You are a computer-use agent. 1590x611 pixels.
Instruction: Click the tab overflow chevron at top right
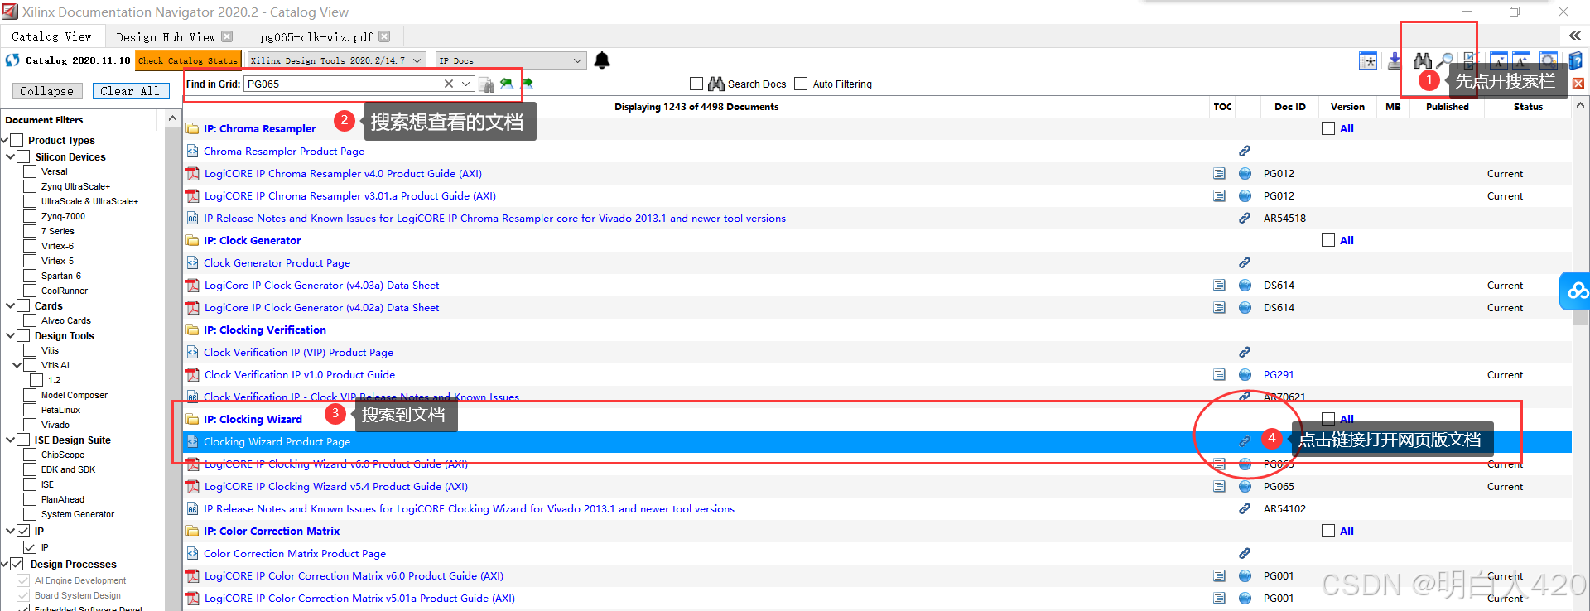tap(1575, 36)
